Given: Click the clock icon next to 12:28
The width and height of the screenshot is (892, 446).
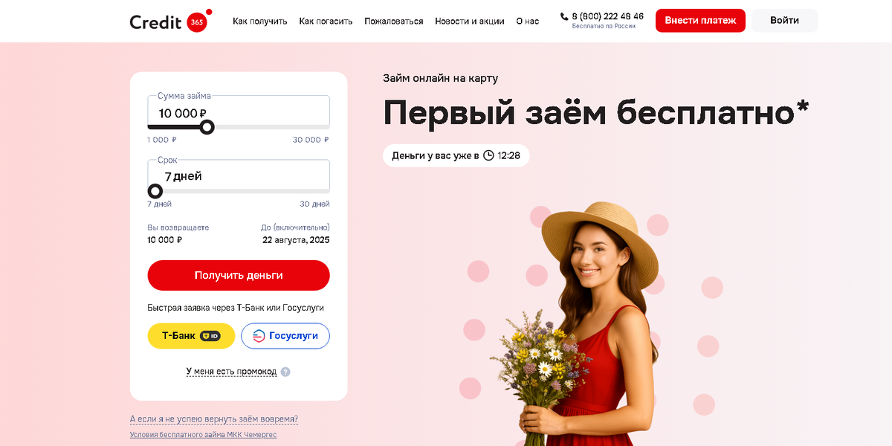Looking at the screenshot, I should coord(488,155).
